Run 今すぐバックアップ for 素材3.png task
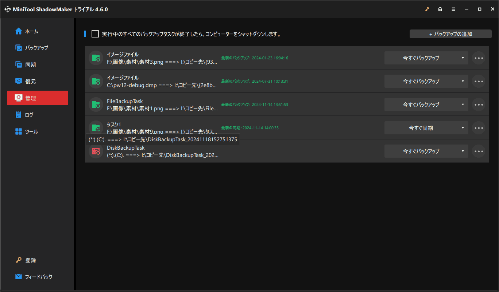The width and height of the screenshot is (499, 292). [421, 58]
